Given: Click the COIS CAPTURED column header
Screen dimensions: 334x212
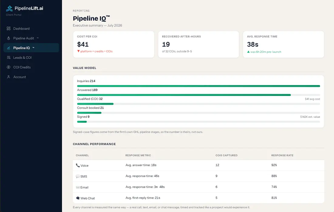Looking at the screenshot, I should point(227,155).
